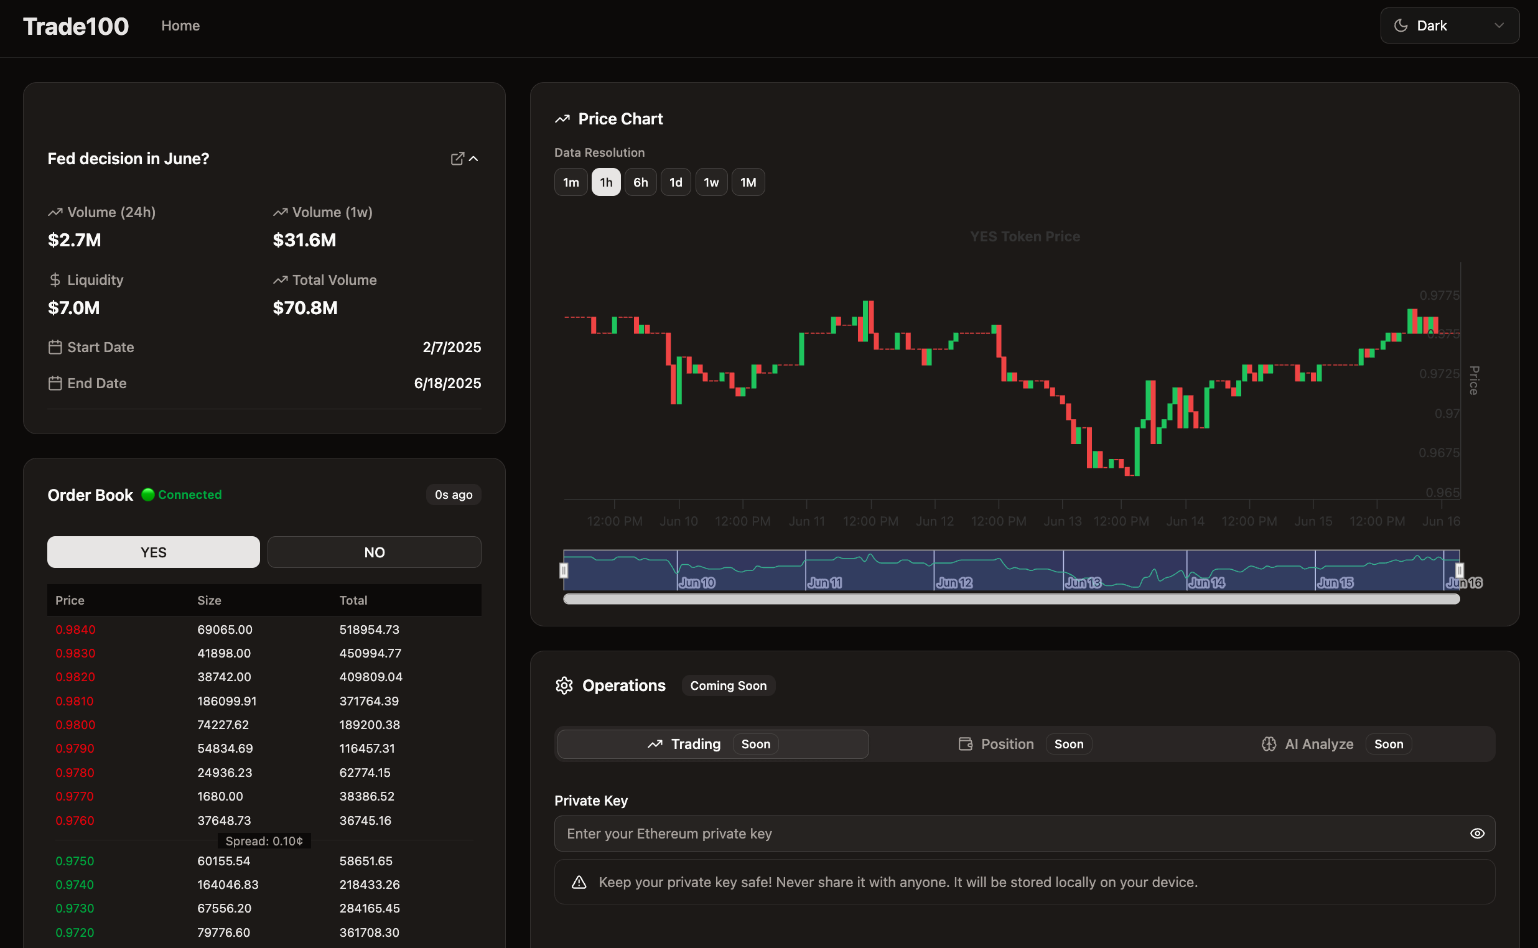Expand the Trading operations panel
Image resolution: width=1538 pixels, height=948 pixels.
pos(712,743)
